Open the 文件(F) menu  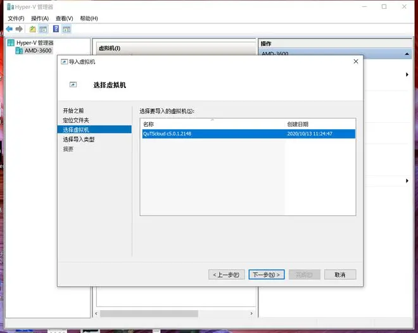pyautogui.click(x=16, y=18)
